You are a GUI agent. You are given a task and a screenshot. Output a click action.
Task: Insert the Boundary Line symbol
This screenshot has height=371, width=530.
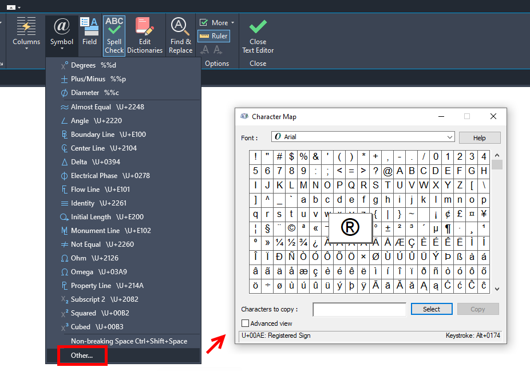(x=124, y=135)
